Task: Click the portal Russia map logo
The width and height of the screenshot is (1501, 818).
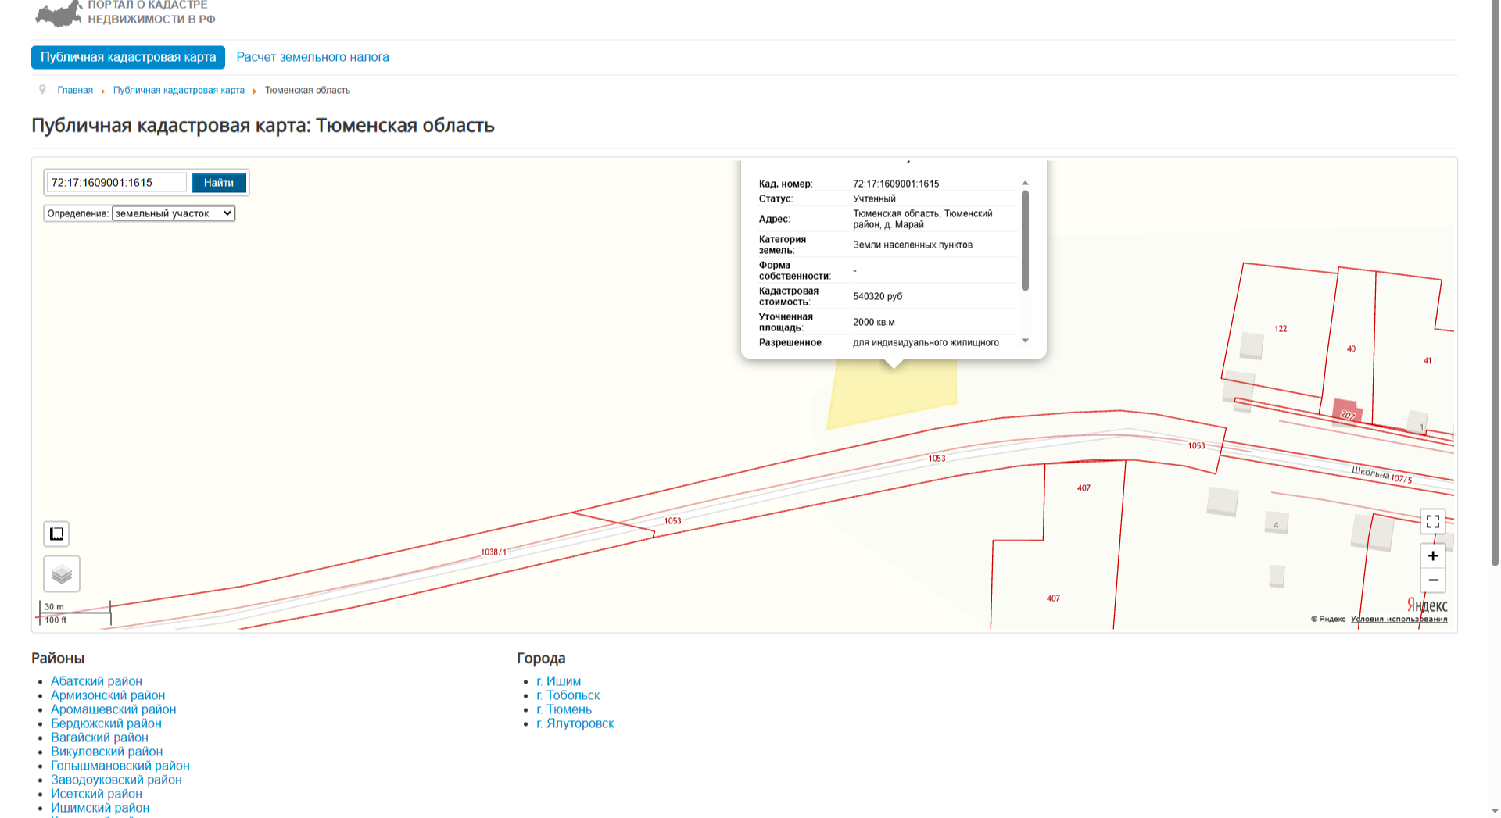Action: tap(59, 13)
